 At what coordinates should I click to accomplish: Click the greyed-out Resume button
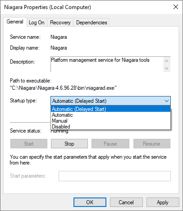pyautogui.click(x=152, y=144)
